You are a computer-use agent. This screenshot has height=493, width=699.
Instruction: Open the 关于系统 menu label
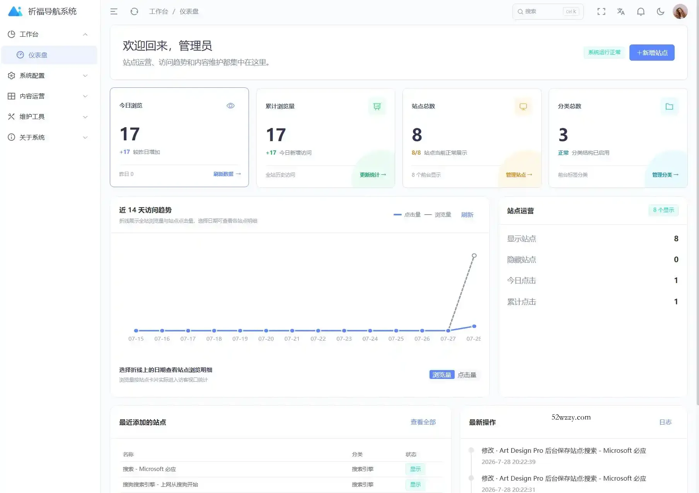(x=32, y=137)
